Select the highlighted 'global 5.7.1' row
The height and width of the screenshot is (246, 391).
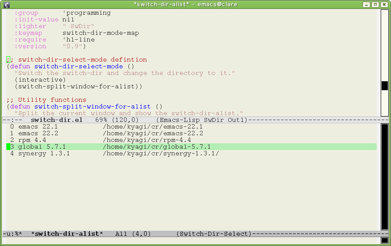pos(191,147)
